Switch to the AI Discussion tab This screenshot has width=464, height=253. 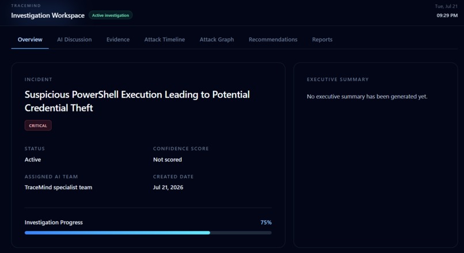tap(74, 40)
